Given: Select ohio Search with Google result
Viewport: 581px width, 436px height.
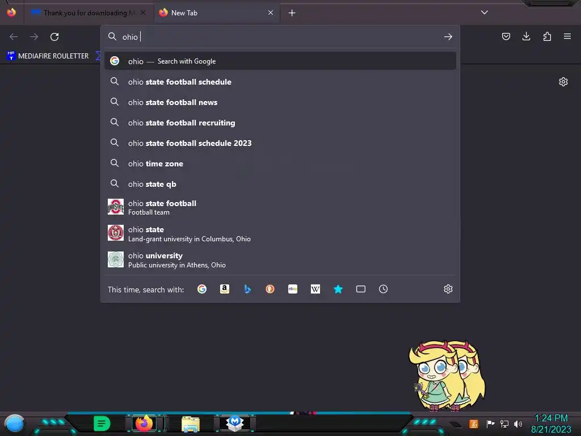Looking at the screenshot, I should (x=280, y=61).
